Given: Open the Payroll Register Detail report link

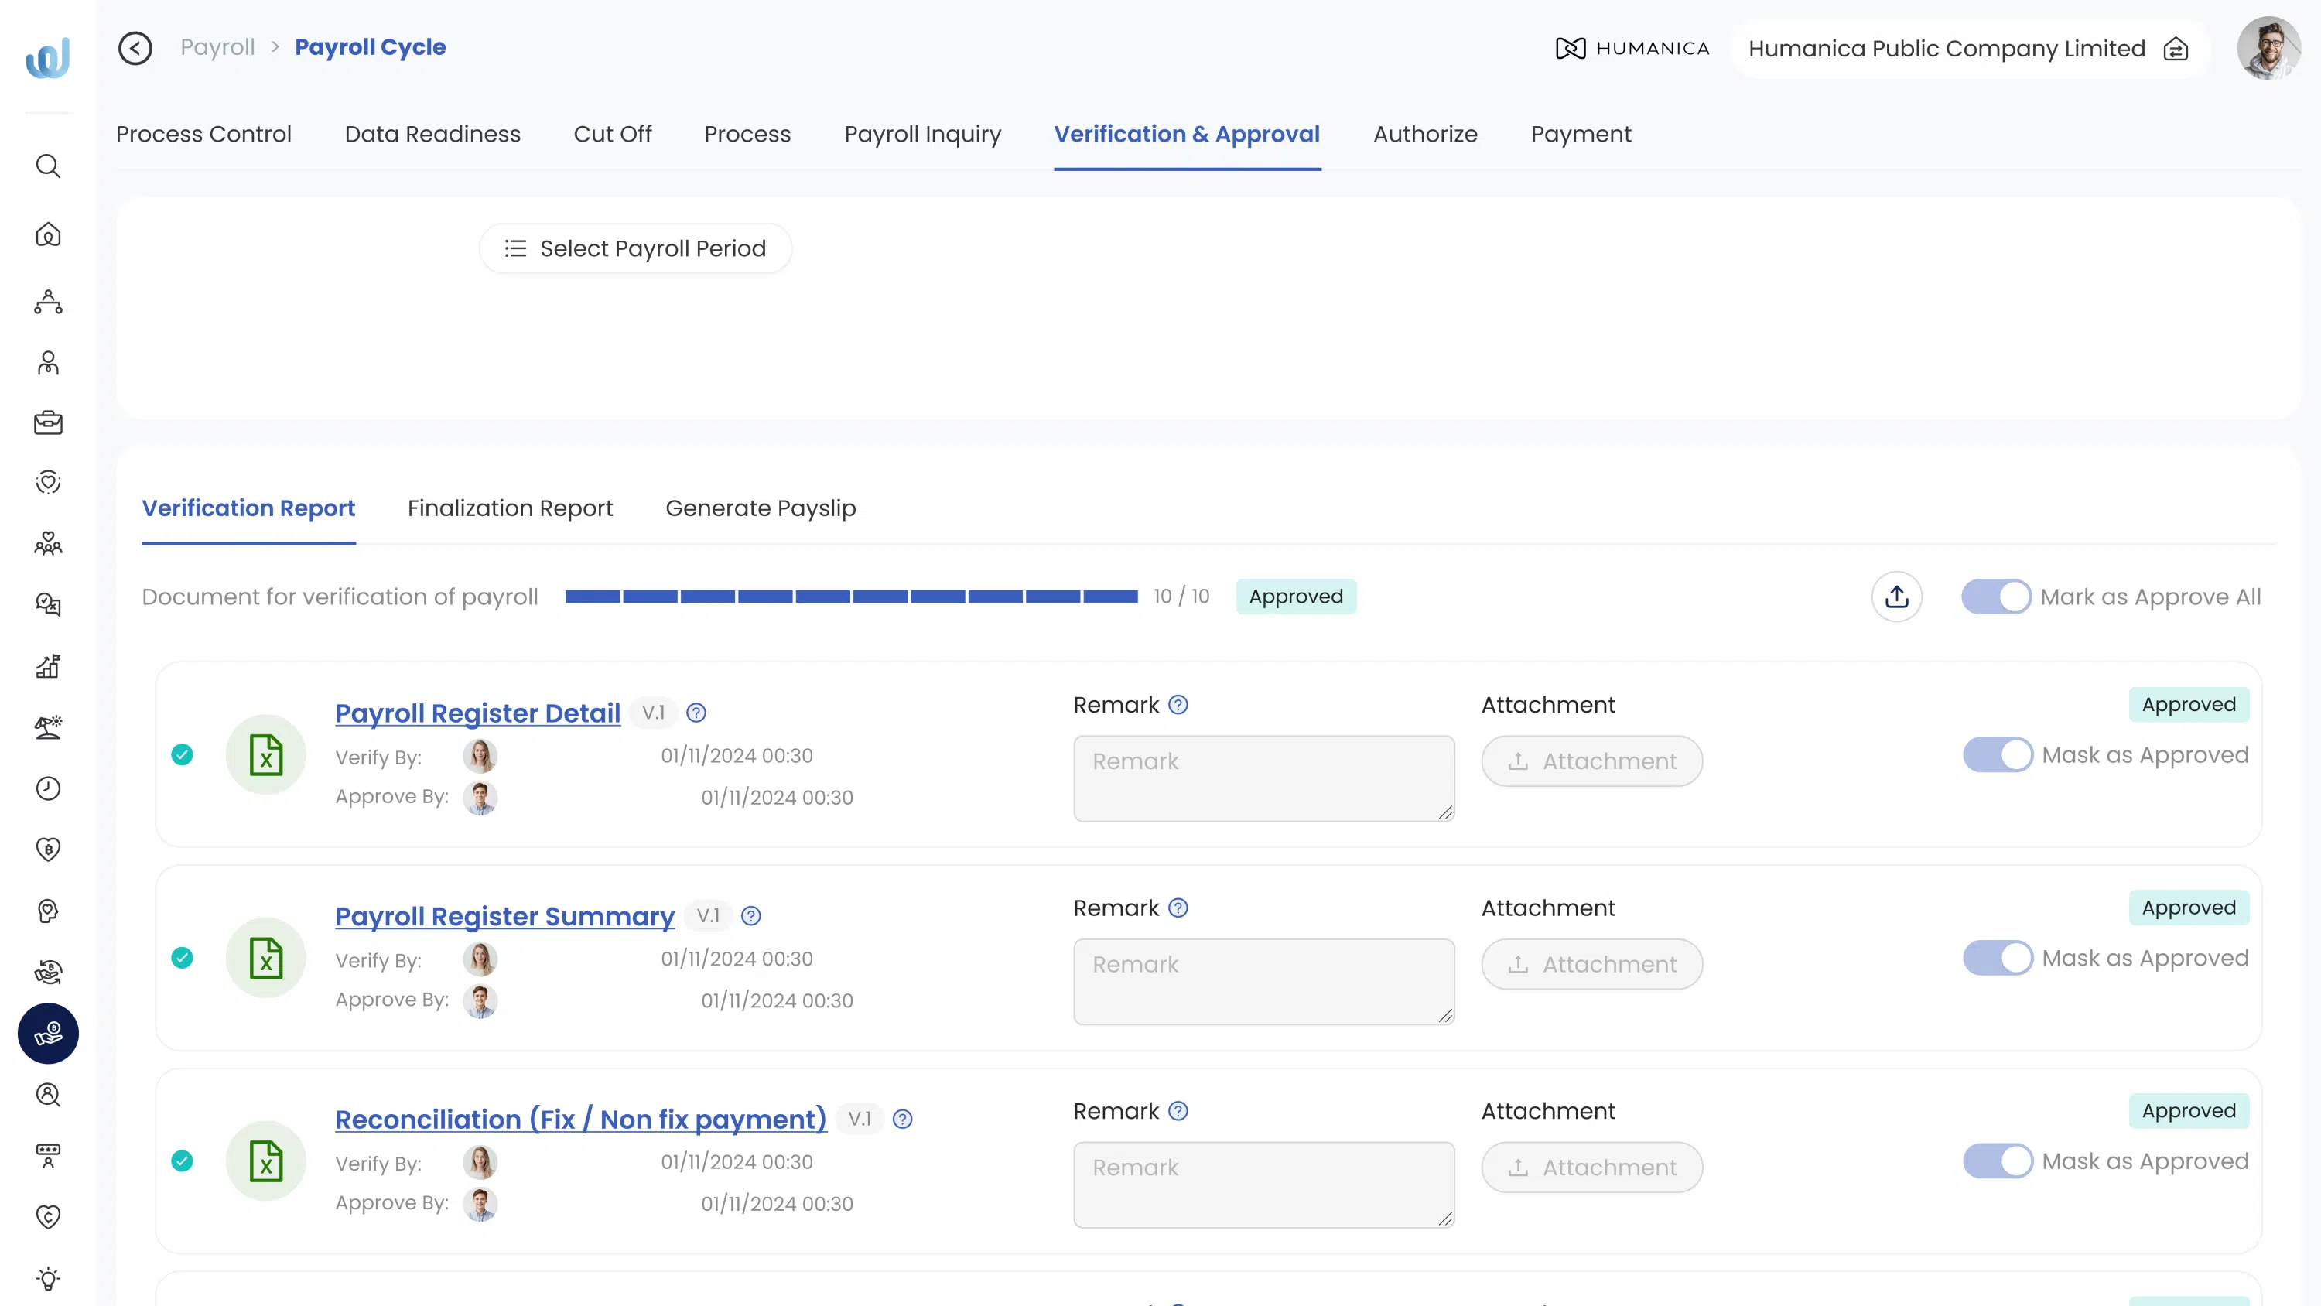Looking at the screenshot, I should [477, 712].
